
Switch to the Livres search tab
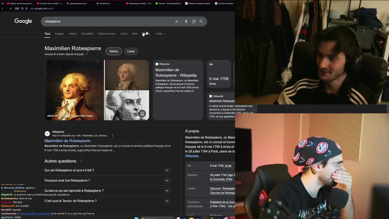tap(124, 34)
